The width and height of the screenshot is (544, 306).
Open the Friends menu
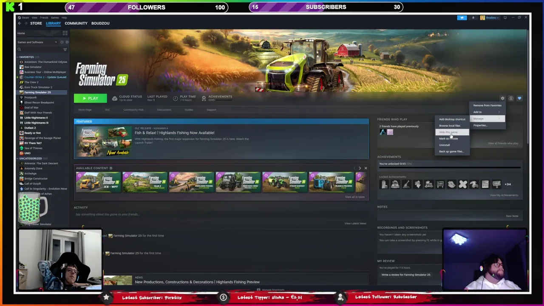(x=44, y=17)
